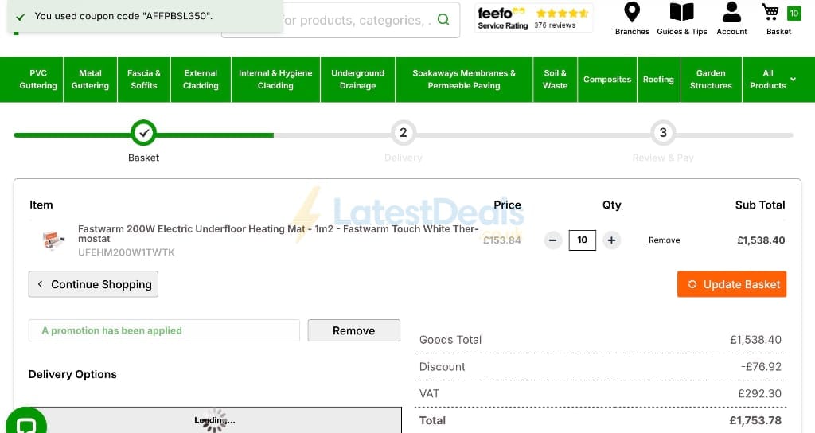Open the Fascia & Soffits menu

(x=144, y=80)
